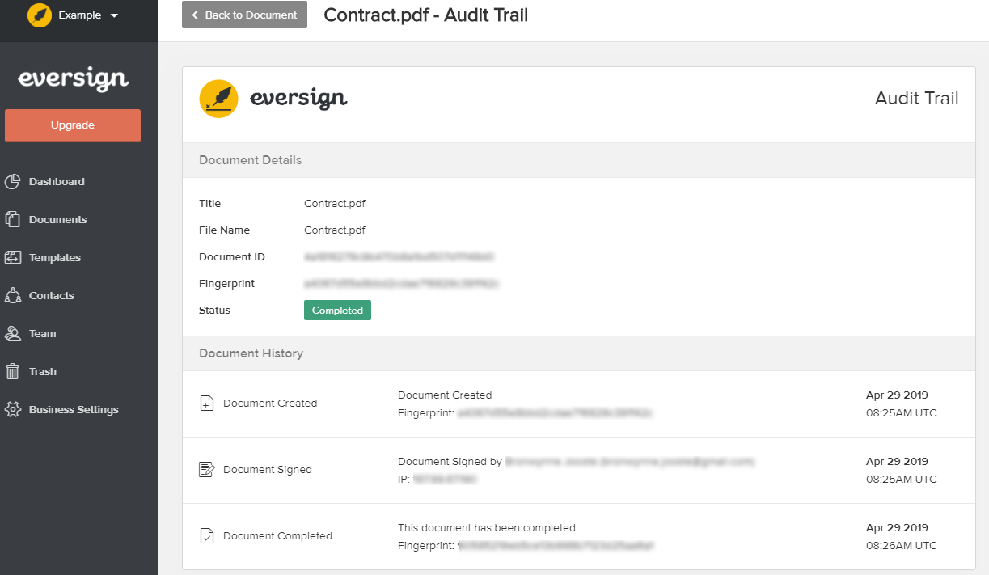Image resolution: width=989 pixels, height=575 pixels.
Task: Click the Audit Trail title text
Action: 917,99
